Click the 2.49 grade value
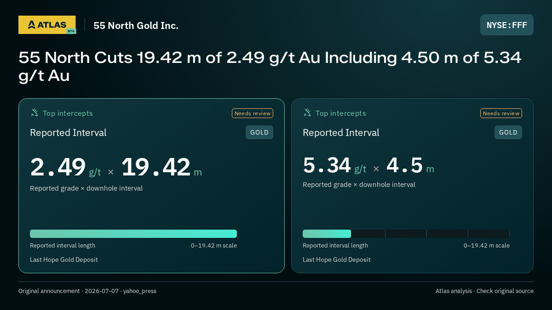Viewport: 552px width, 310px height. coord(58,167)
